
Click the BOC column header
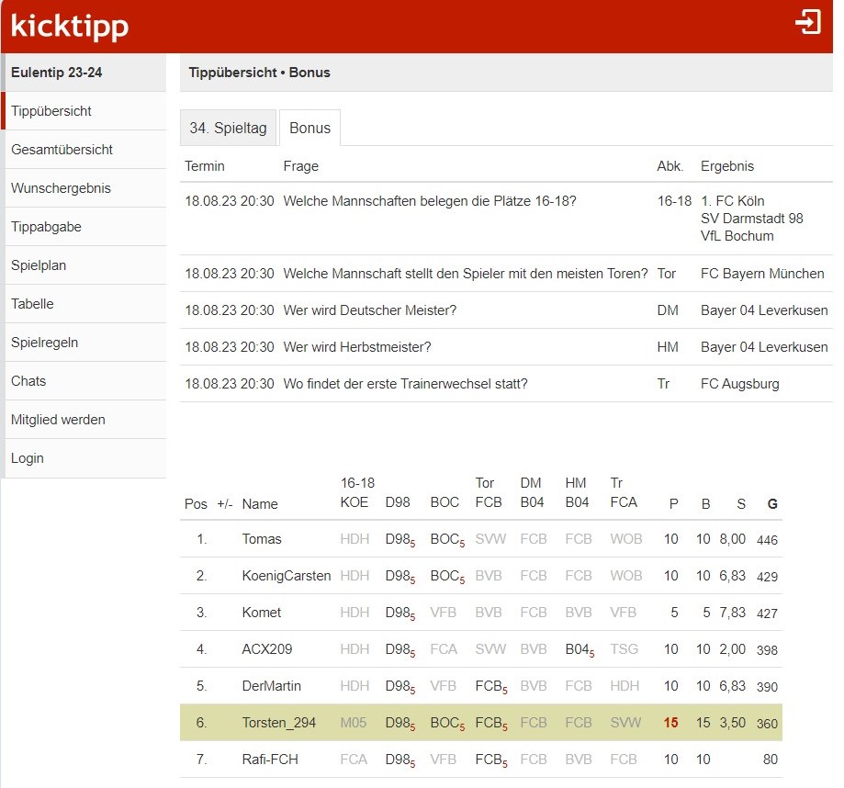445,502
